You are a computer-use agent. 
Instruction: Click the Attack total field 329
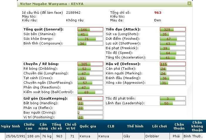173,29
